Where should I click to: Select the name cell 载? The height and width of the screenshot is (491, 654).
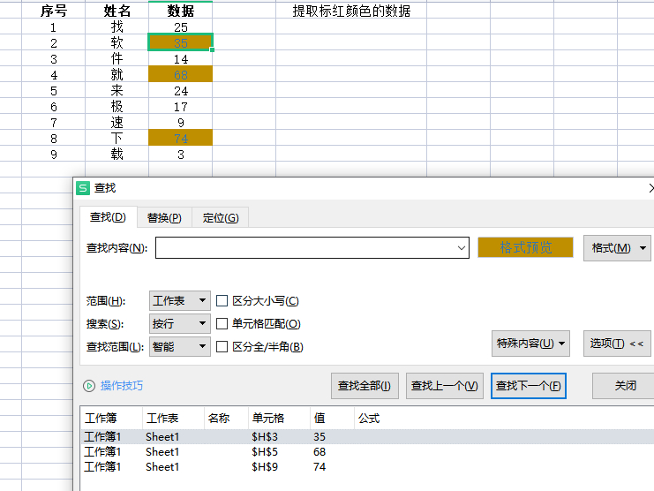(x=117, y=154)
